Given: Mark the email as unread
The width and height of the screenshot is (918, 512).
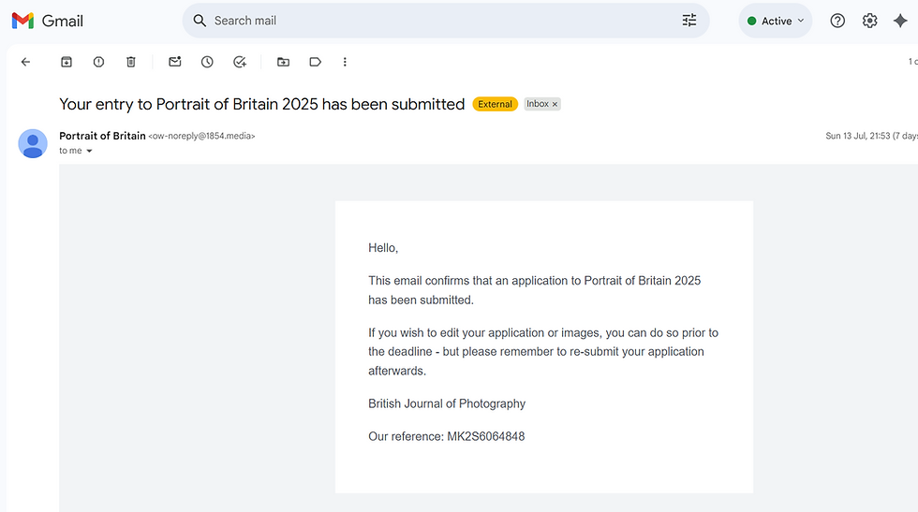Looking at the screenshot, I should pyautogui.click(x=175, y=62).
